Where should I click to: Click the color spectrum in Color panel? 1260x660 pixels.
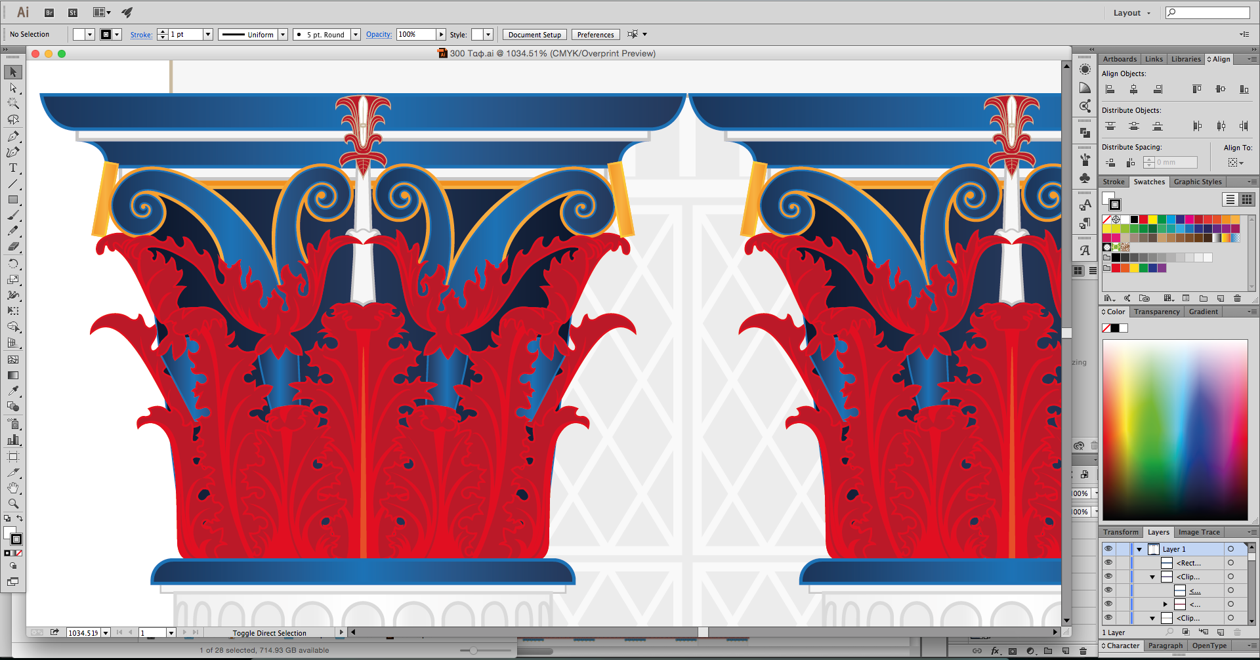click(1175, 430)
